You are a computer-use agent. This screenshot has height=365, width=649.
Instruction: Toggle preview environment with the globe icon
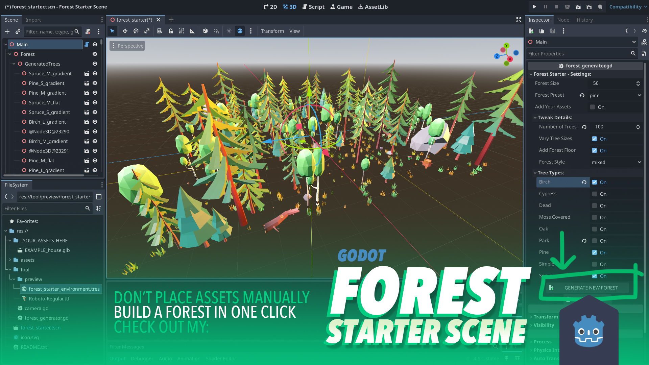tap(240, 31)
